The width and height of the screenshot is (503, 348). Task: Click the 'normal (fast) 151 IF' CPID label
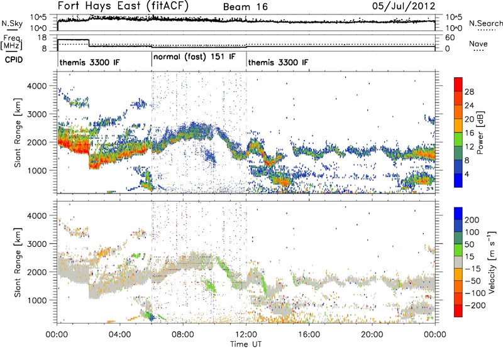click(194, 57)
